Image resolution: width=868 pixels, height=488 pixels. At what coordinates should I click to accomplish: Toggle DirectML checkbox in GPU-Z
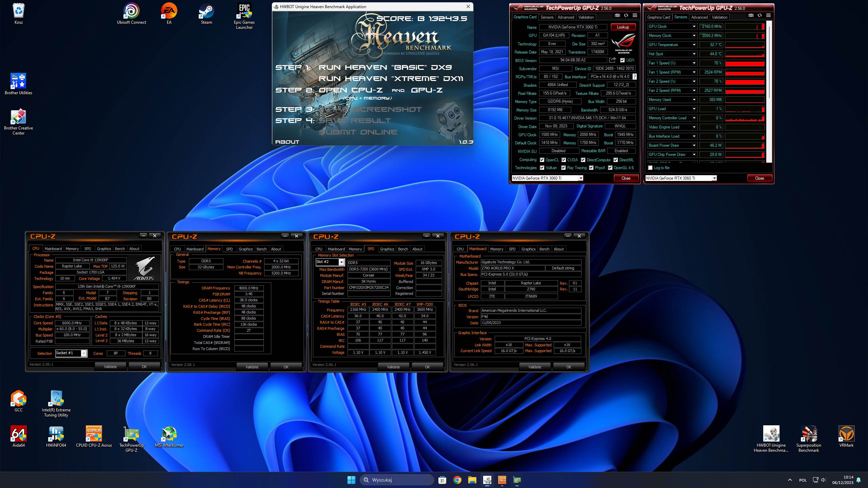point(615,160)
